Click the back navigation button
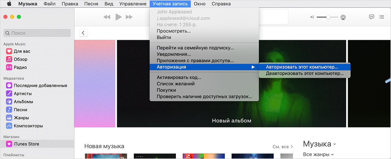The width and height of the screenshot is (391, 159). click(83, 33)
